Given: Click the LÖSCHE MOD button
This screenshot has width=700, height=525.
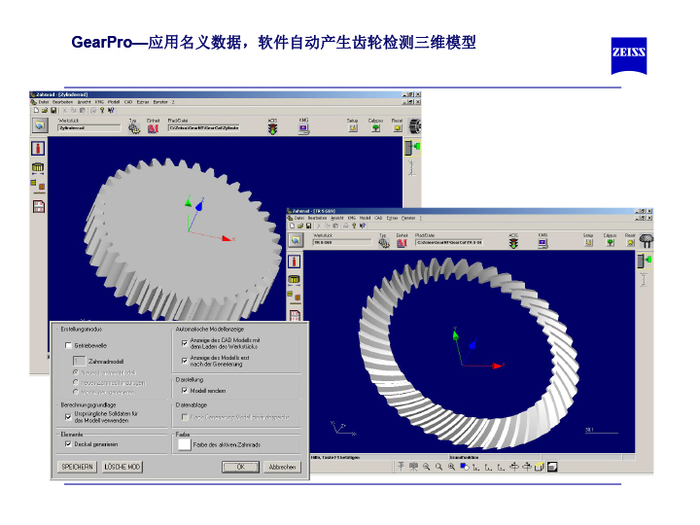Looking at the screenshot, I should coord(122,468).
